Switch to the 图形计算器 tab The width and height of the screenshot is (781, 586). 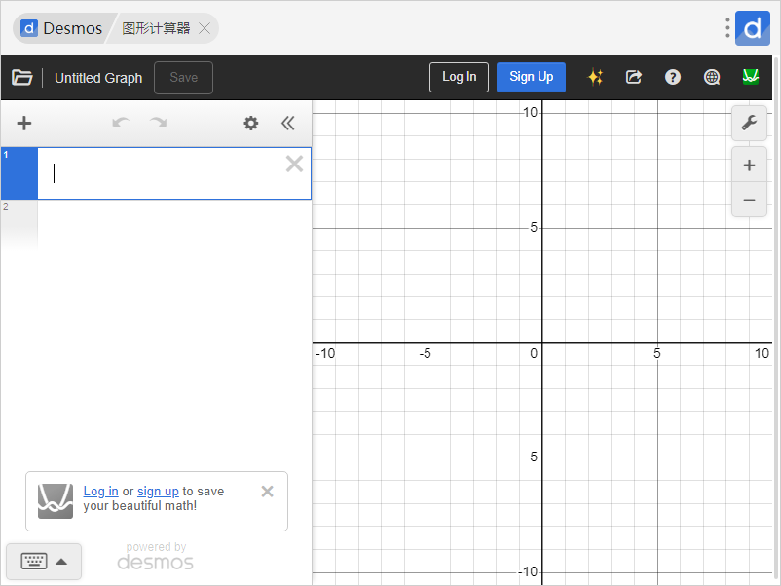[x=156, y=28]
